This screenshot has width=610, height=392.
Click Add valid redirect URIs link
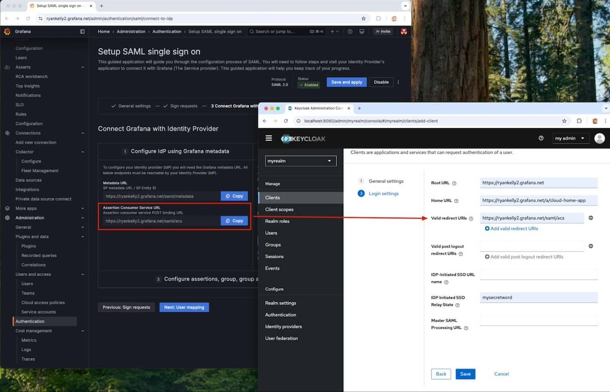pos(511,229)
